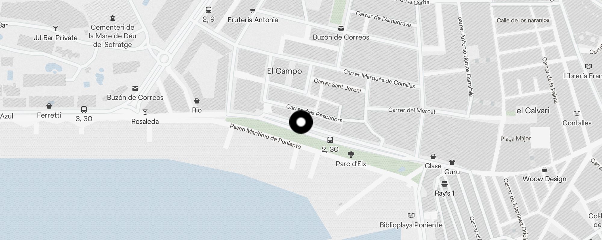
Task: Click the Guru clothing shop icon
Action: [452, 163]
